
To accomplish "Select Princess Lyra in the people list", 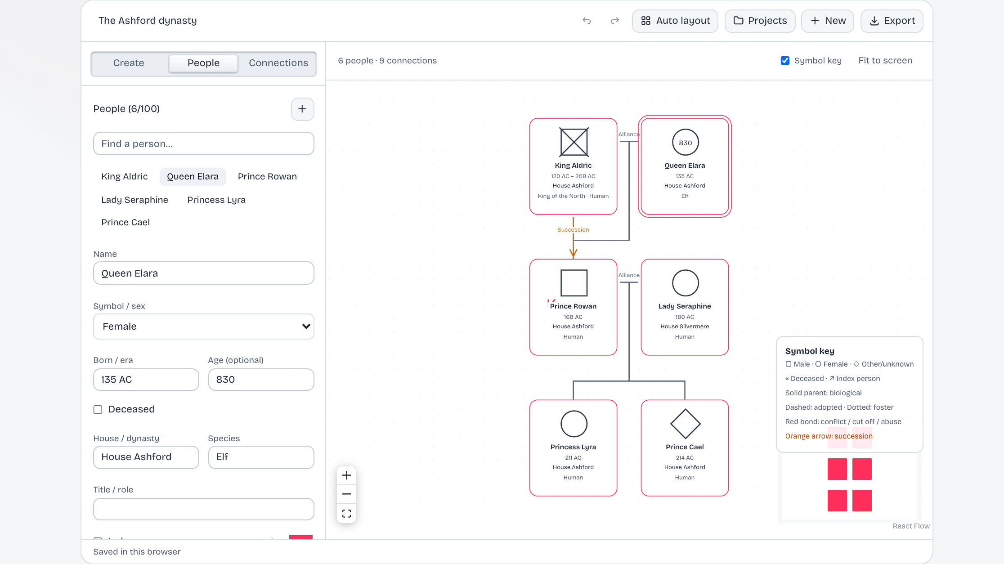I will pos(216,200).
